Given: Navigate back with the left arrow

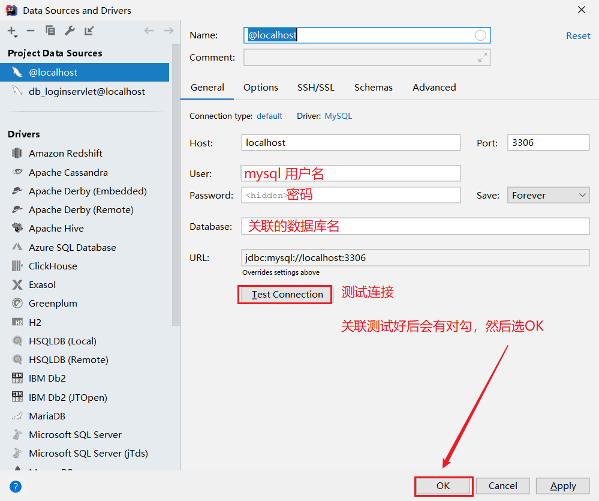Looking at the screenshot, I should pyautogui.click(x=149, y=31).
